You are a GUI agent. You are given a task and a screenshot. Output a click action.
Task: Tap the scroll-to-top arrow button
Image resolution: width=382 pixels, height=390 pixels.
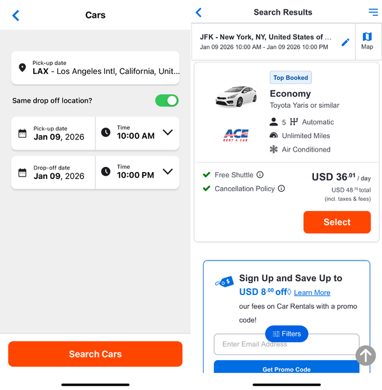(365, 355)
